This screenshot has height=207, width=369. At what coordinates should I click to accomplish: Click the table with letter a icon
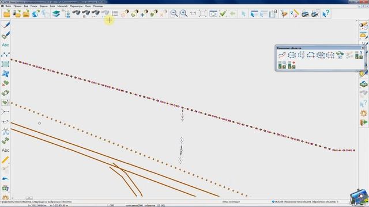[x=273, y=14]
